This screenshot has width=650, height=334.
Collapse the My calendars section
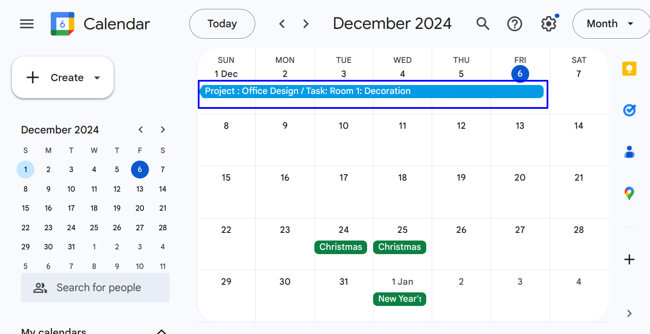pos(162,331)
